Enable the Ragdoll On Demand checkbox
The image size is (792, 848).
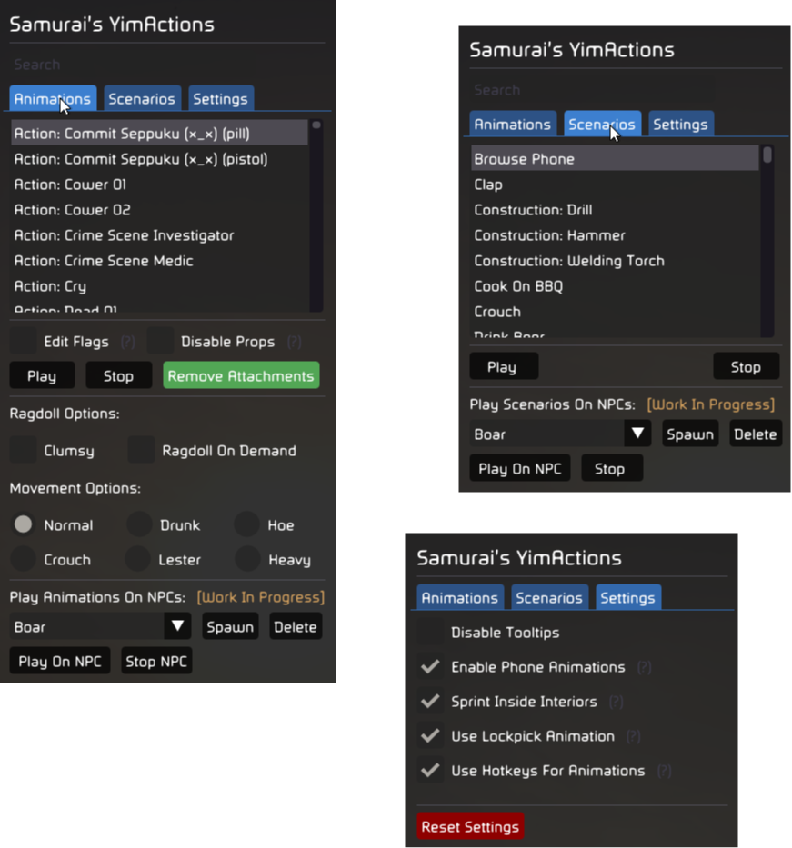pyautogui.click(x=141, y=450)
